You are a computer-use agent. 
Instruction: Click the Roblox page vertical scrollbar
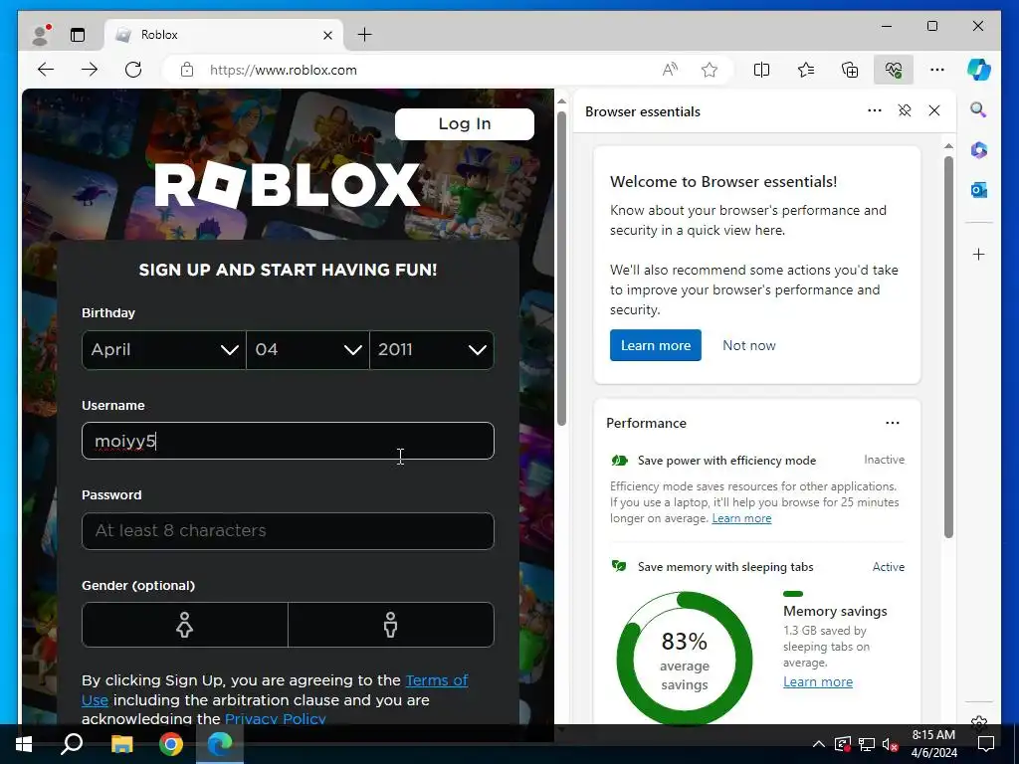click(x=561, y=269)
